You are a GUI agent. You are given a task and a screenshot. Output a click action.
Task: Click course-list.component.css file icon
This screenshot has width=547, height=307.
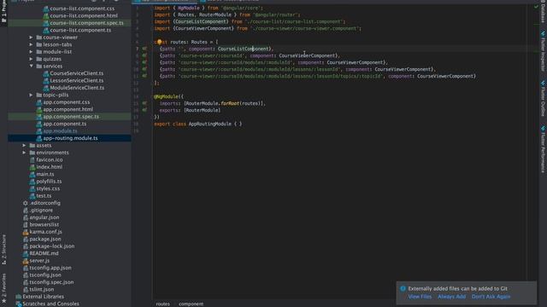tap(45, 9)
